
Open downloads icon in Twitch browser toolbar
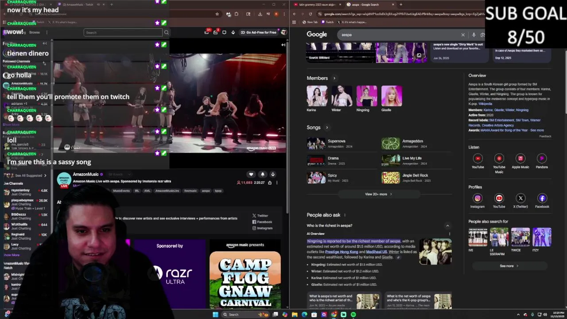point(260,14)
